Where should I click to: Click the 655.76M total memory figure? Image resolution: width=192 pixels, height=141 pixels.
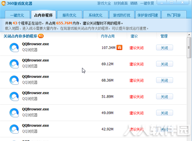click(64, 23)
